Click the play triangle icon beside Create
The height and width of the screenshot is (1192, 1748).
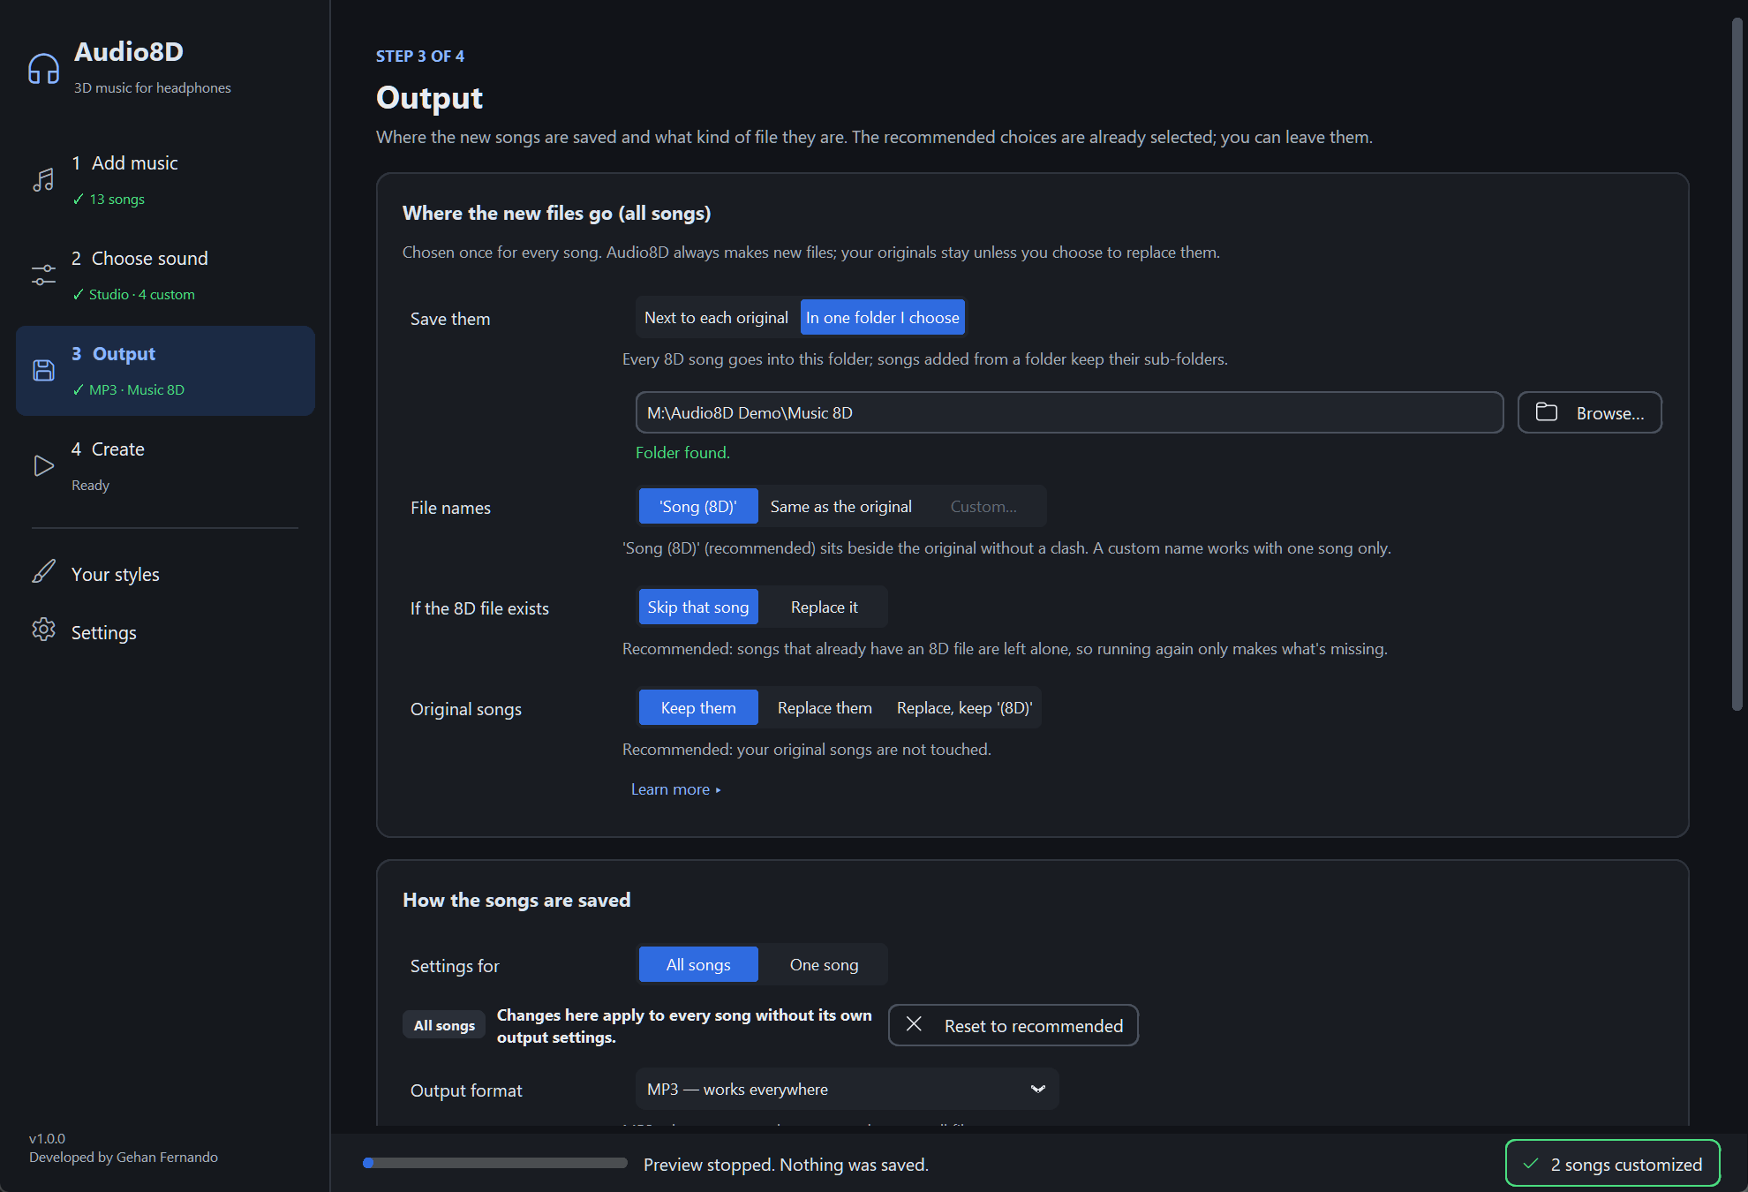43,465
